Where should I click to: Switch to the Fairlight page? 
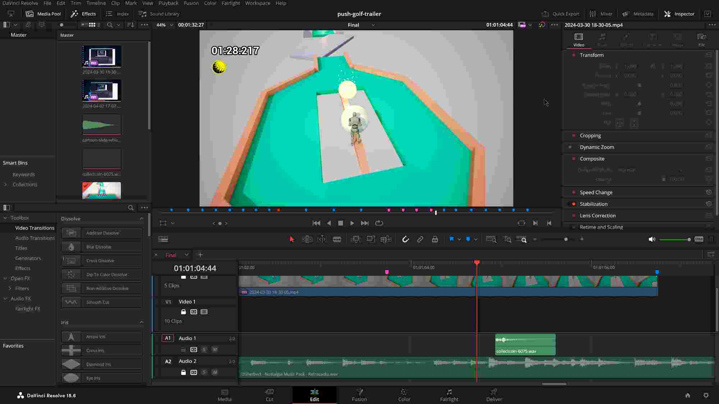click(x=449, y=395)
